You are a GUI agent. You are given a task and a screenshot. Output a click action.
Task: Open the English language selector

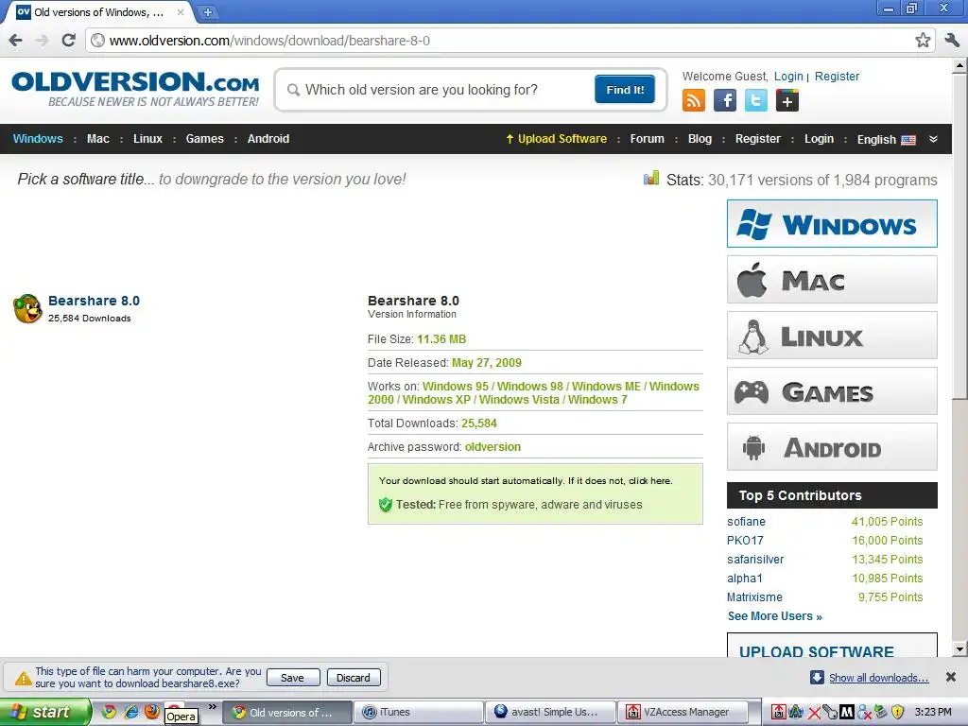[x=886, y=140]
